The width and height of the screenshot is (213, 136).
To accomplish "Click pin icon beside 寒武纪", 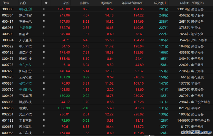I will coord(44,108).
